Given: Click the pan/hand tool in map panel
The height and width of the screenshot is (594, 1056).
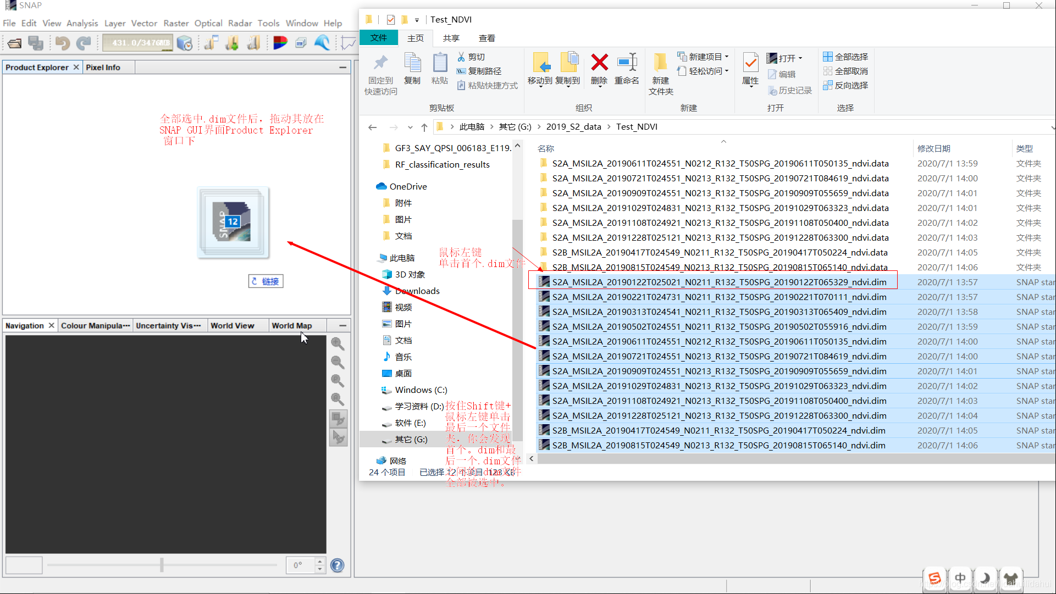Looking at the screenshot, I should 339,436.
